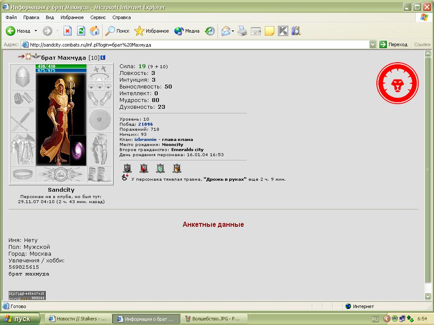
Task: Click the belt equipment slot
Action: [x=23, y=174]
